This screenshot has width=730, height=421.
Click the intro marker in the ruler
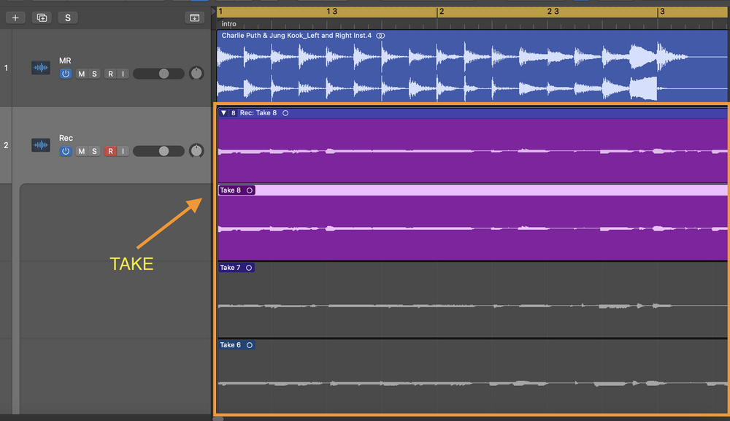pyautogui.click(x=228, y=24)
